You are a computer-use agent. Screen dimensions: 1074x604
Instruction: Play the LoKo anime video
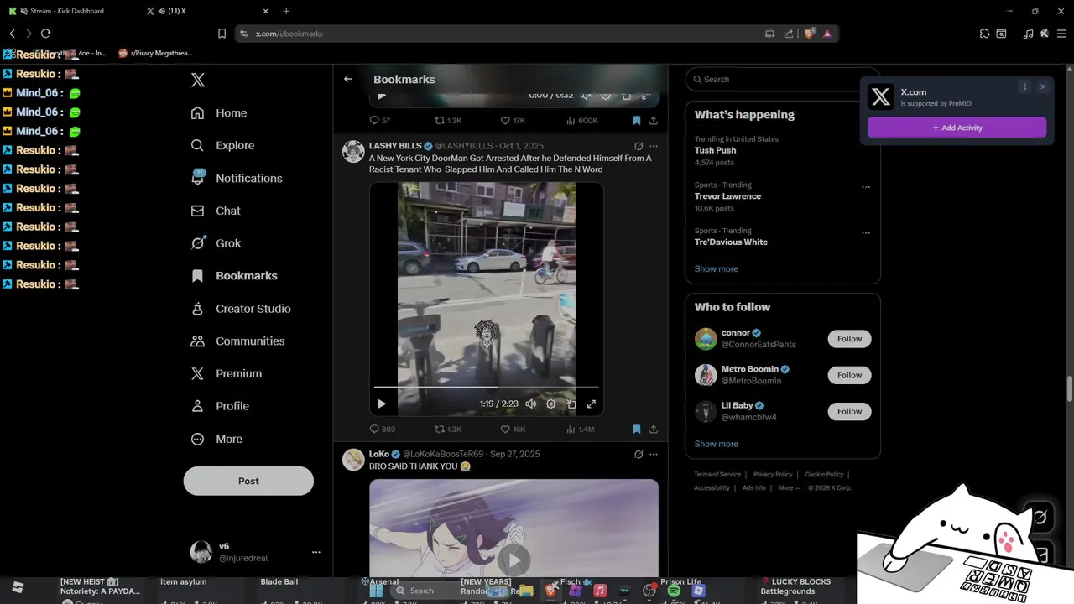pos(514,560)
